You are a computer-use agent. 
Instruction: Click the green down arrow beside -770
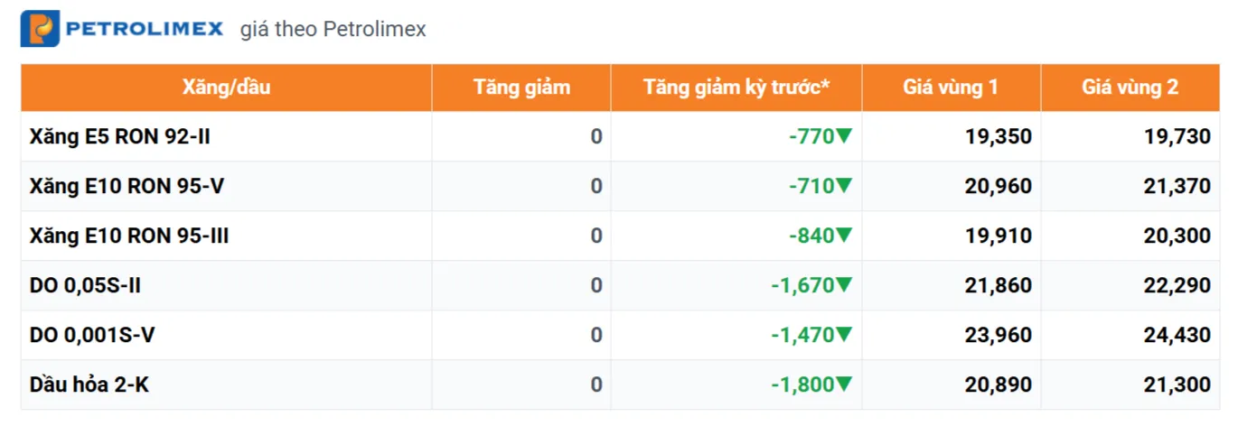point(844,136)
